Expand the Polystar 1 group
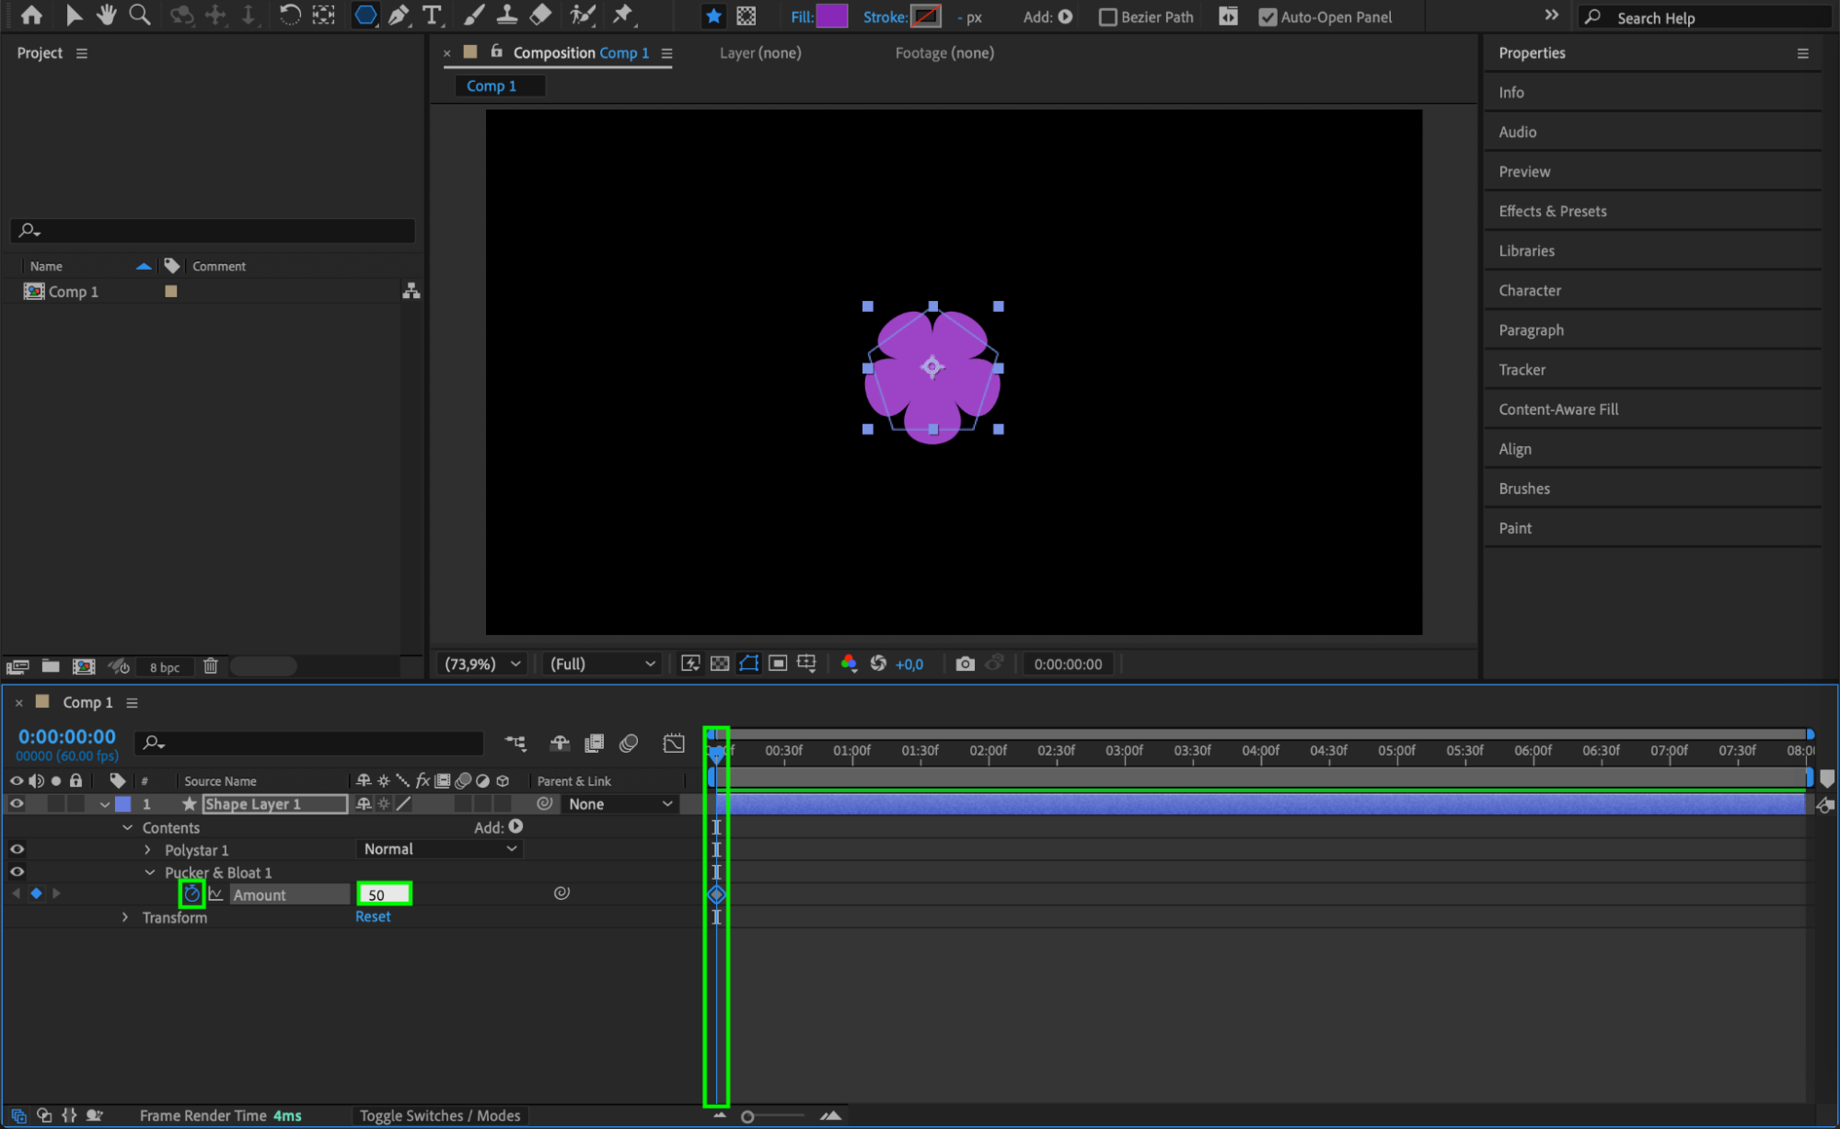Viewport: 1840px width, 1129px height. pyautogui.click(x=147, y=850)
